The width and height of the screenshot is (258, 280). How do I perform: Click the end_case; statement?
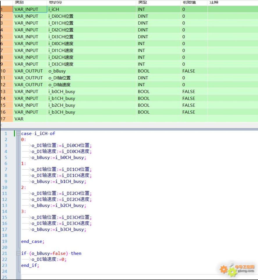(x=33, y=241)
